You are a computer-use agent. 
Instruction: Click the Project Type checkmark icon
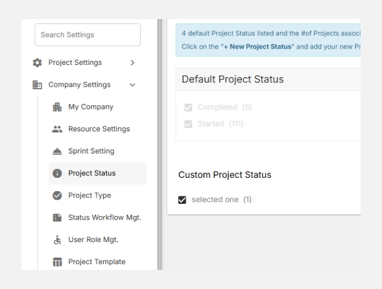57,196
